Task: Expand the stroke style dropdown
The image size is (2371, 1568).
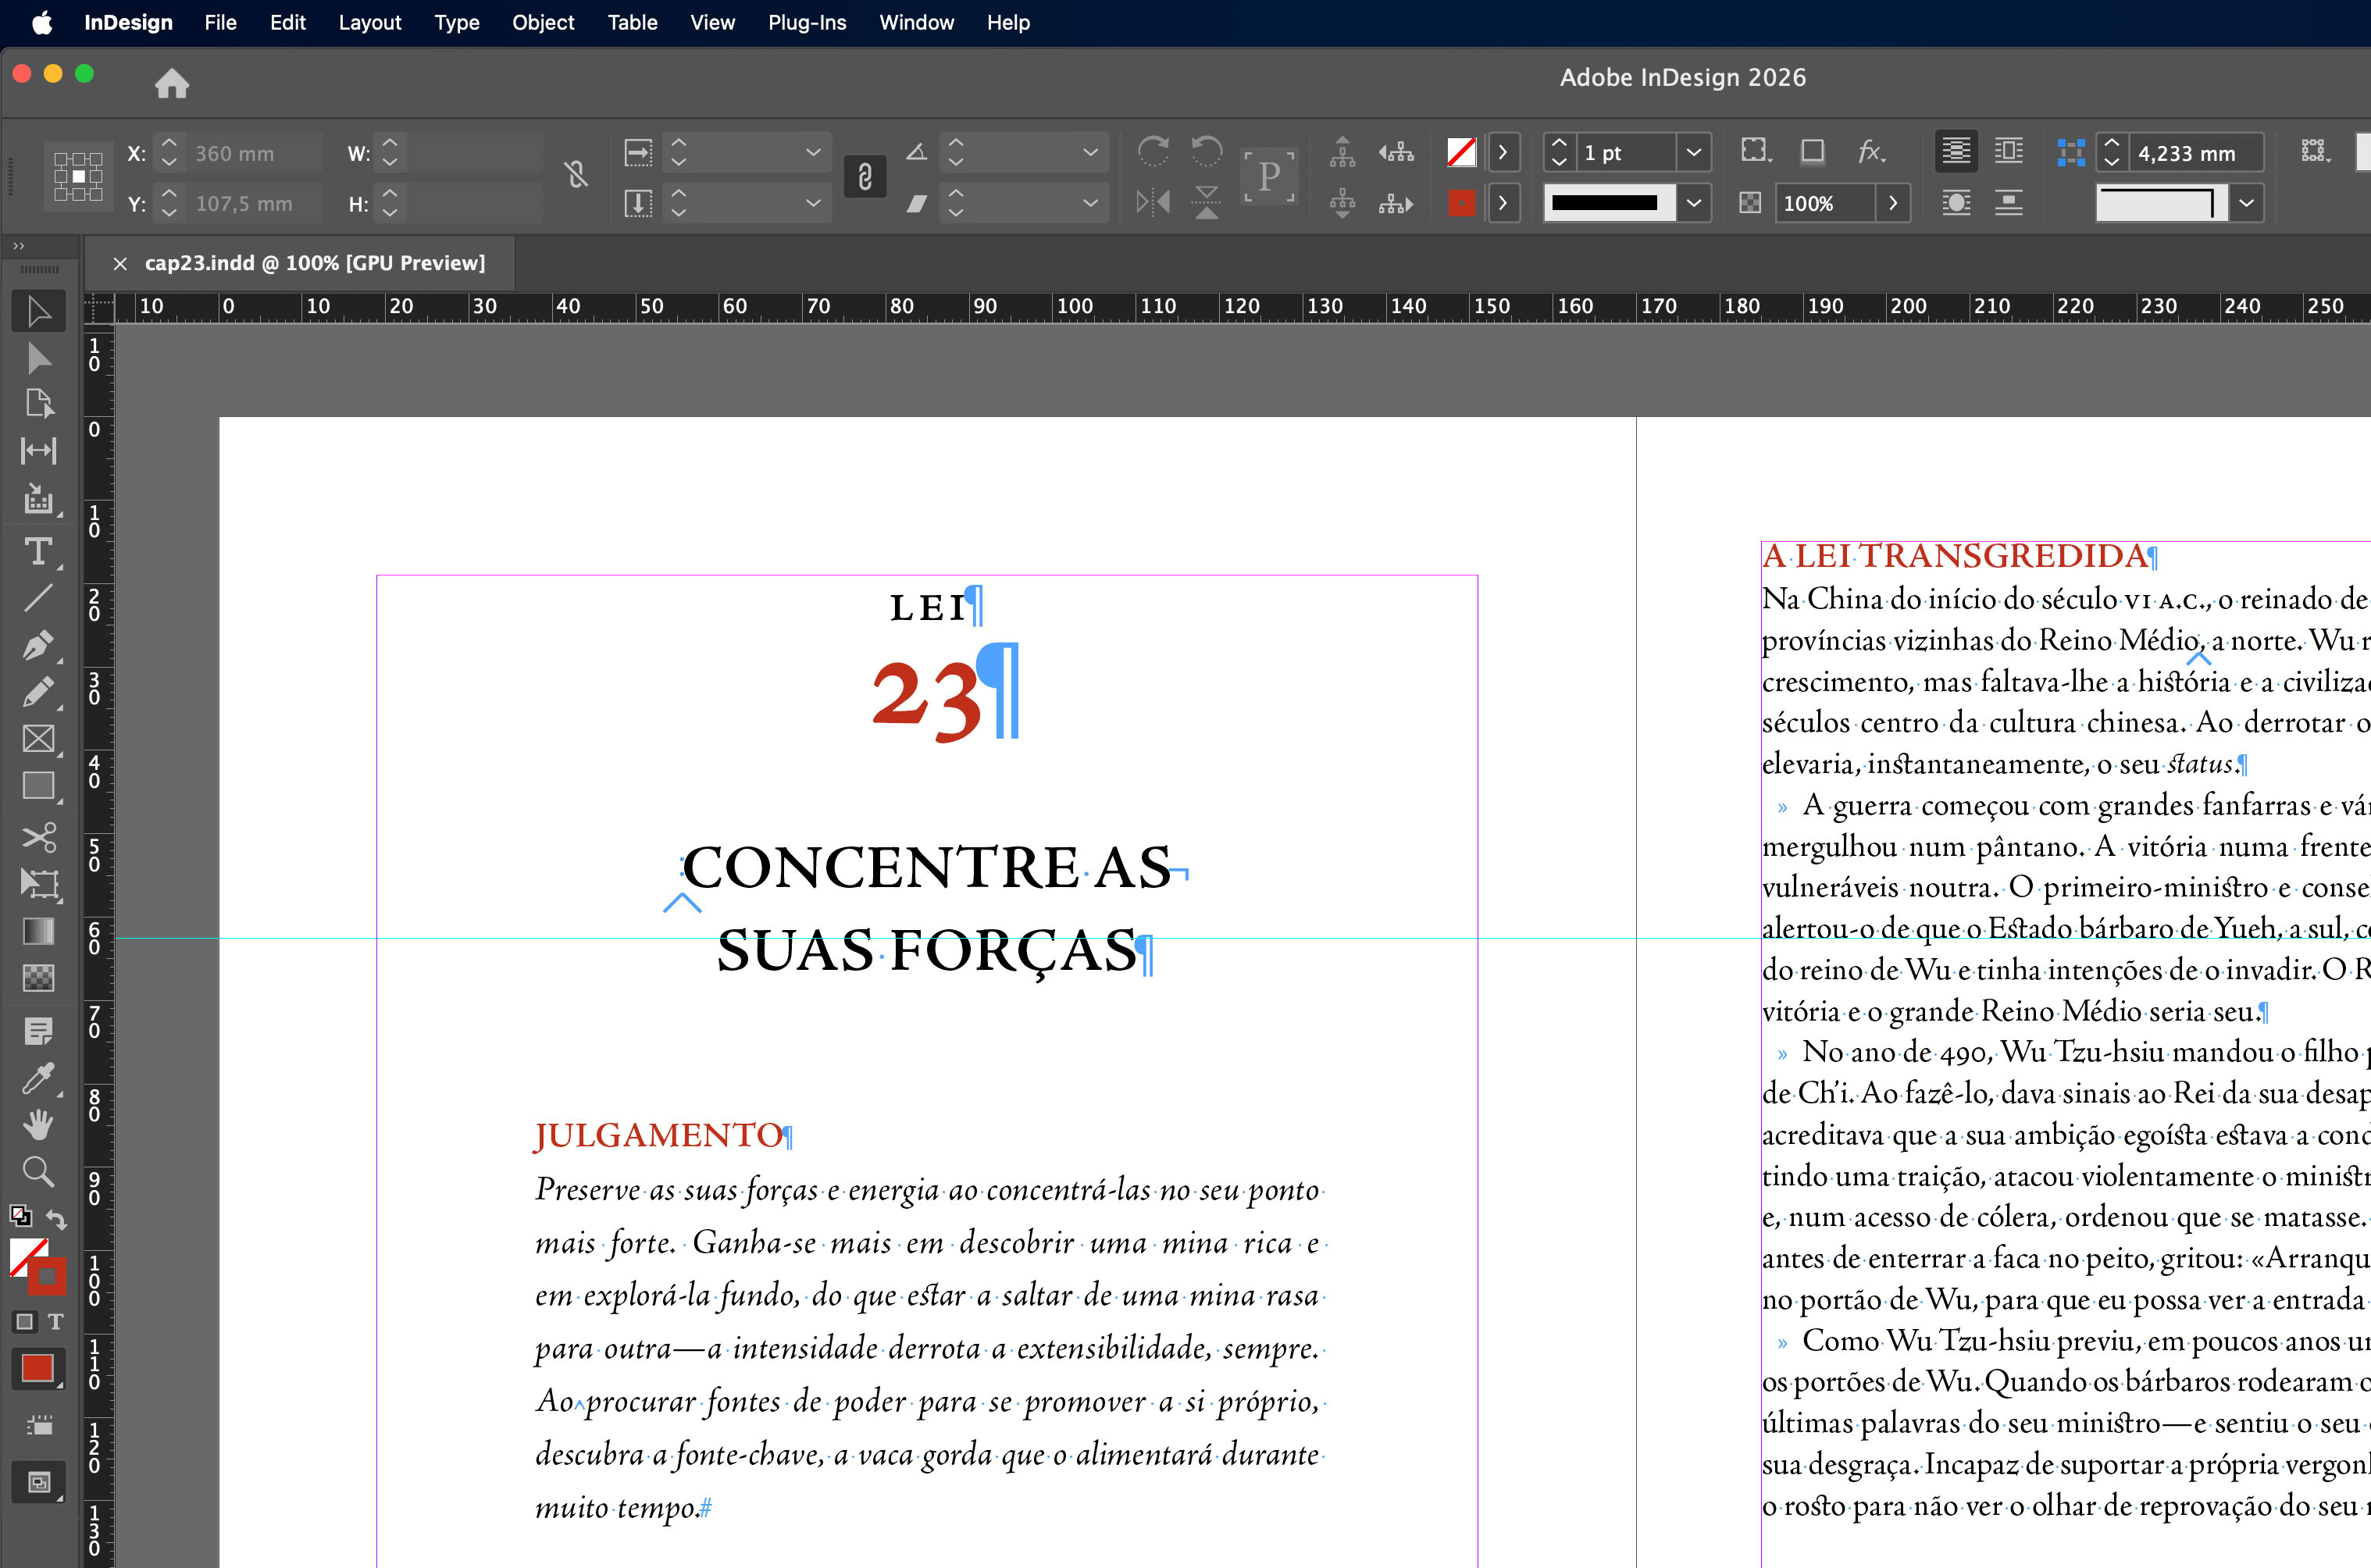Action: [1693, 203]
